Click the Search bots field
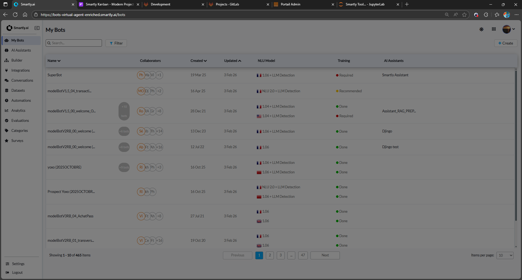This screenshot has height=280, width=522. [74, 43]
